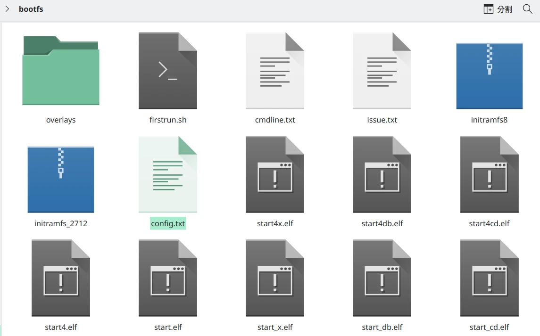
Task: Select the initramfs8 archive icon
Action: coord(489,75)
